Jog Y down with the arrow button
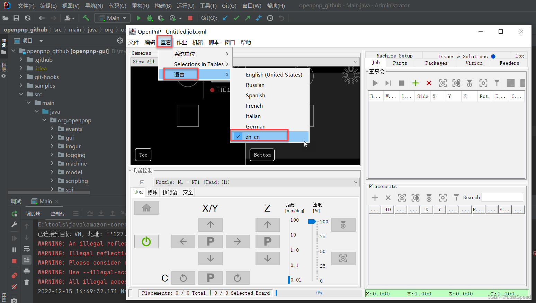This screenshot has height=303, width=536. [x=211, y=258]
